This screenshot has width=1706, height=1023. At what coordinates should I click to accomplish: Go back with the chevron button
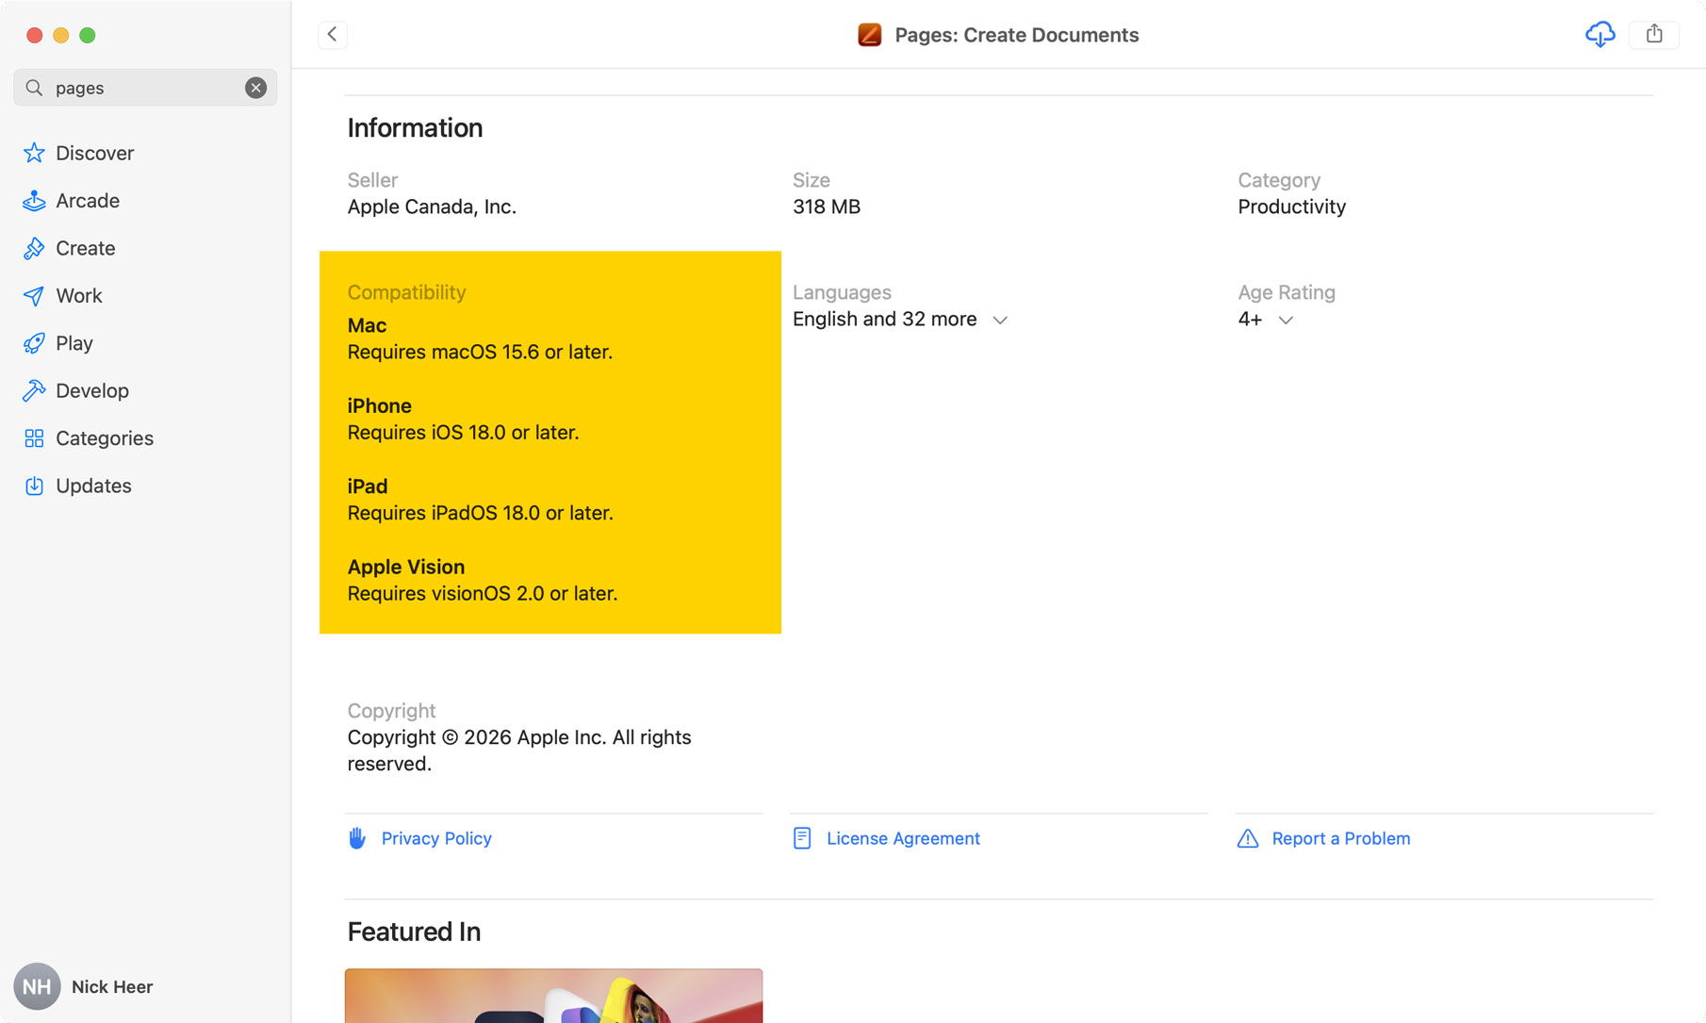coord(333,35)
